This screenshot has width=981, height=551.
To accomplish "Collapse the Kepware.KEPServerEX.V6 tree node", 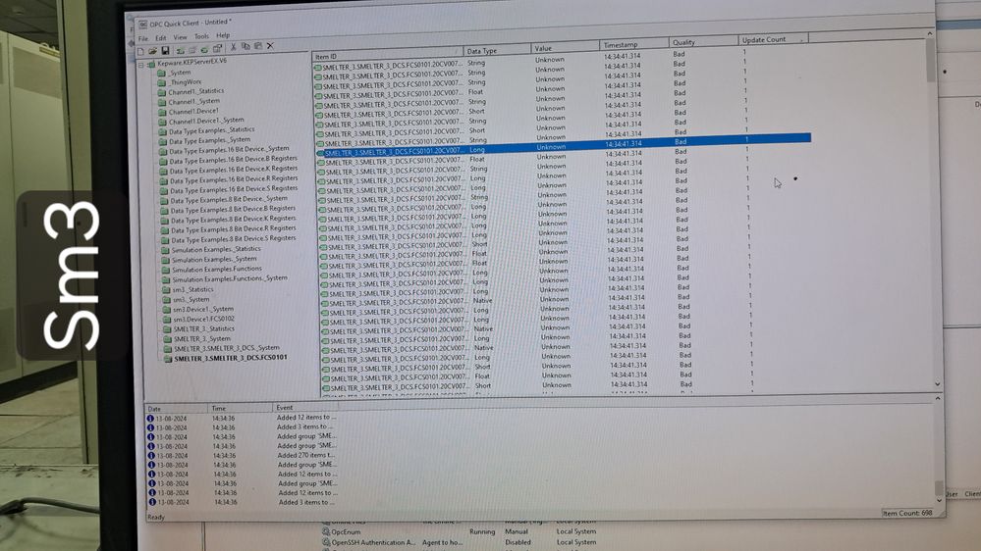I will [141, 65].
